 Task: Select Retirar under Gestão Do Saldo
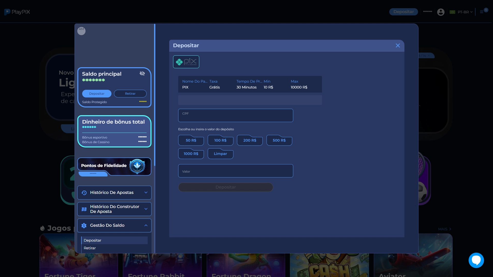[115, 248]
